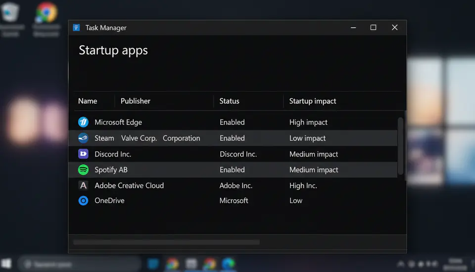
Task: Click Medium impact in Discord row
Action: pos(314,154)
